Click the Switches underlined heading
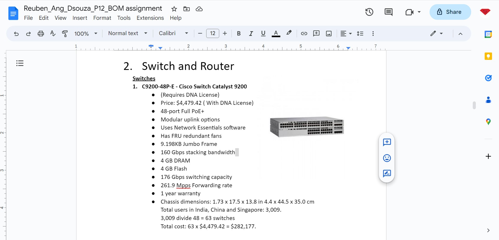 click(144, 79)
